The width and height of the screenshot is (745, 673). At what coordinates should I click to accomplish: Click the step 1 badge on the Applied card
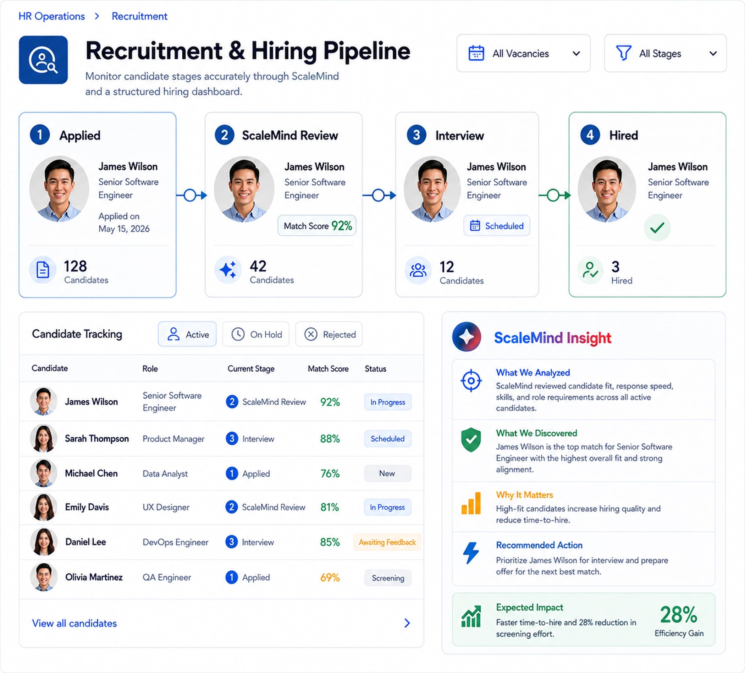[40, 135]
